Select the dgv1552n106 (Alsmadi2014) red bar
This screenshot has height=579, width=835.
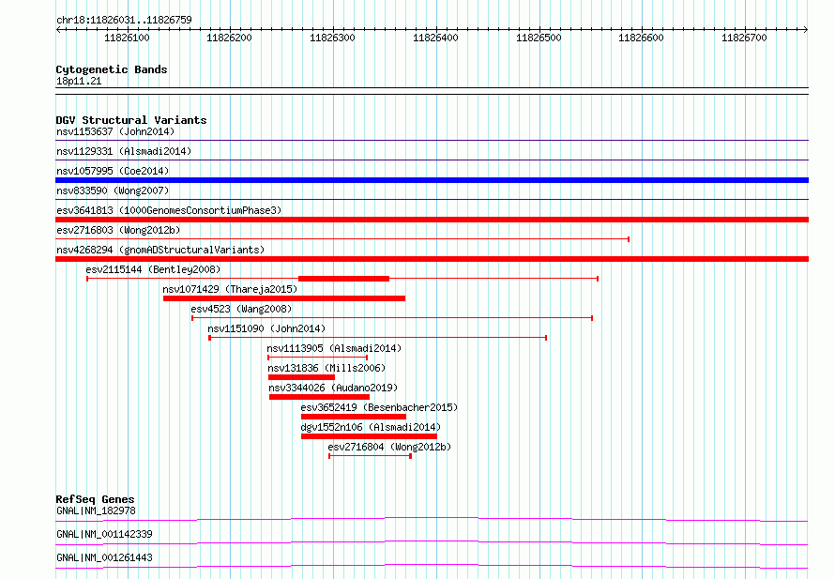click(x=369, y=436)
